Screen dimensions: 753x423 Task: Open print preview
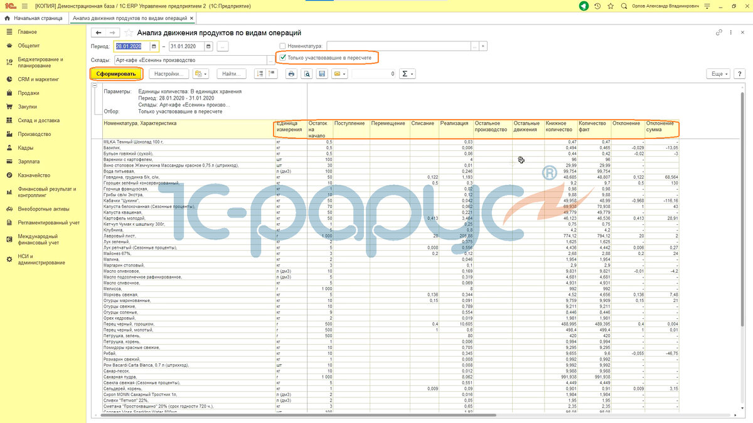pos(306,73)
